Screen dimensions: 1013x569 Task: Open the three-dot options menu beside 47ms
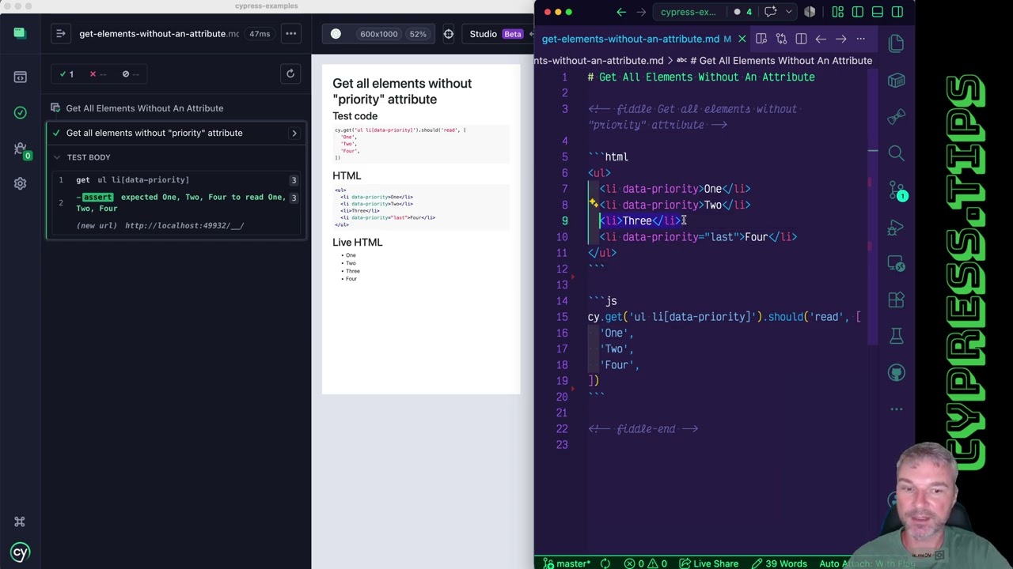(291, 34)
